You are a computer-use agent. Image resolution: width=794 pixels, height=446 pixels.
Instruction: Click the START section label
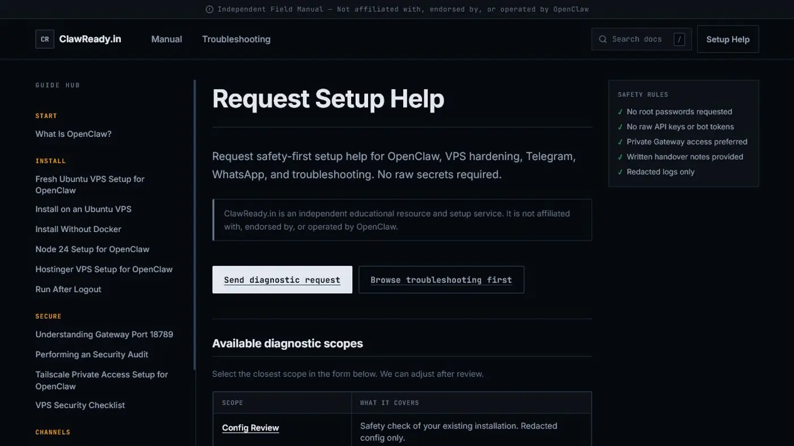point(47,116)
